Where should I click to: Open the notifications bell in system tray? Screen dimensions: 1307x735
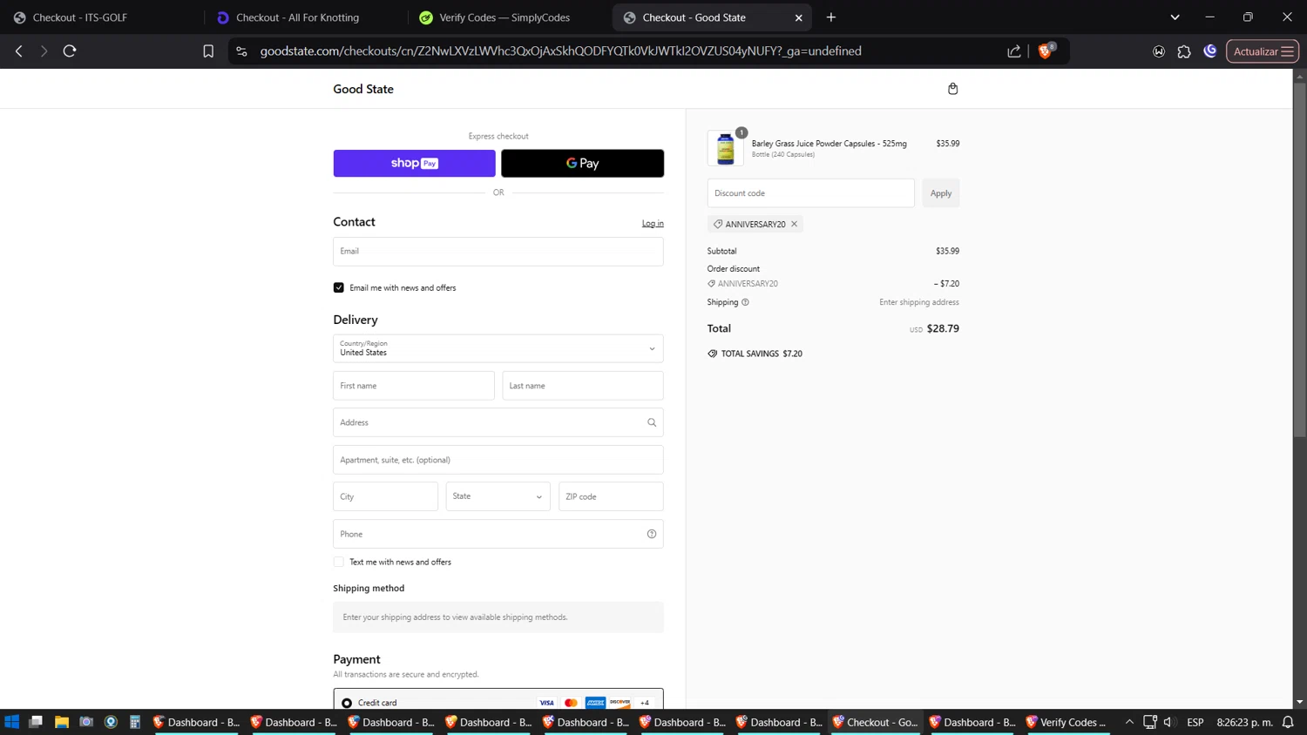1288,722
